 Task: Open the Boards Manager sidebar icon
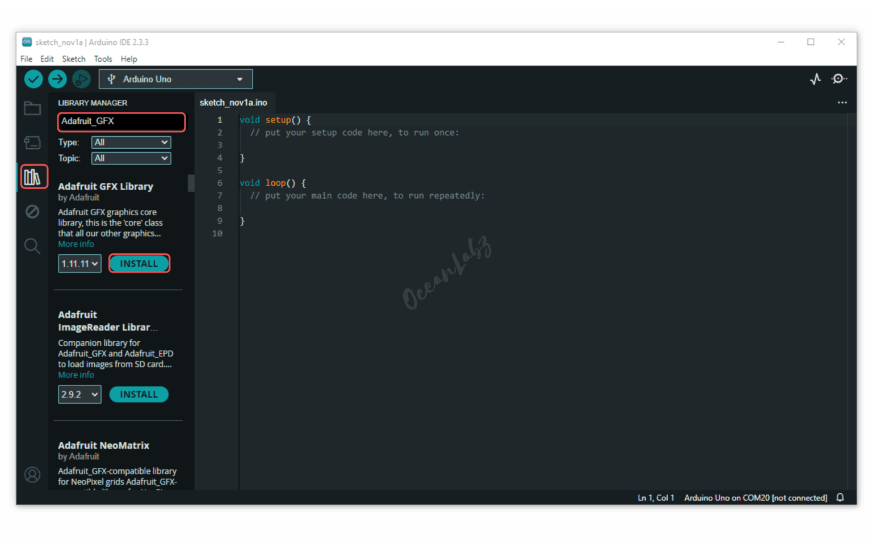(32, 142)
